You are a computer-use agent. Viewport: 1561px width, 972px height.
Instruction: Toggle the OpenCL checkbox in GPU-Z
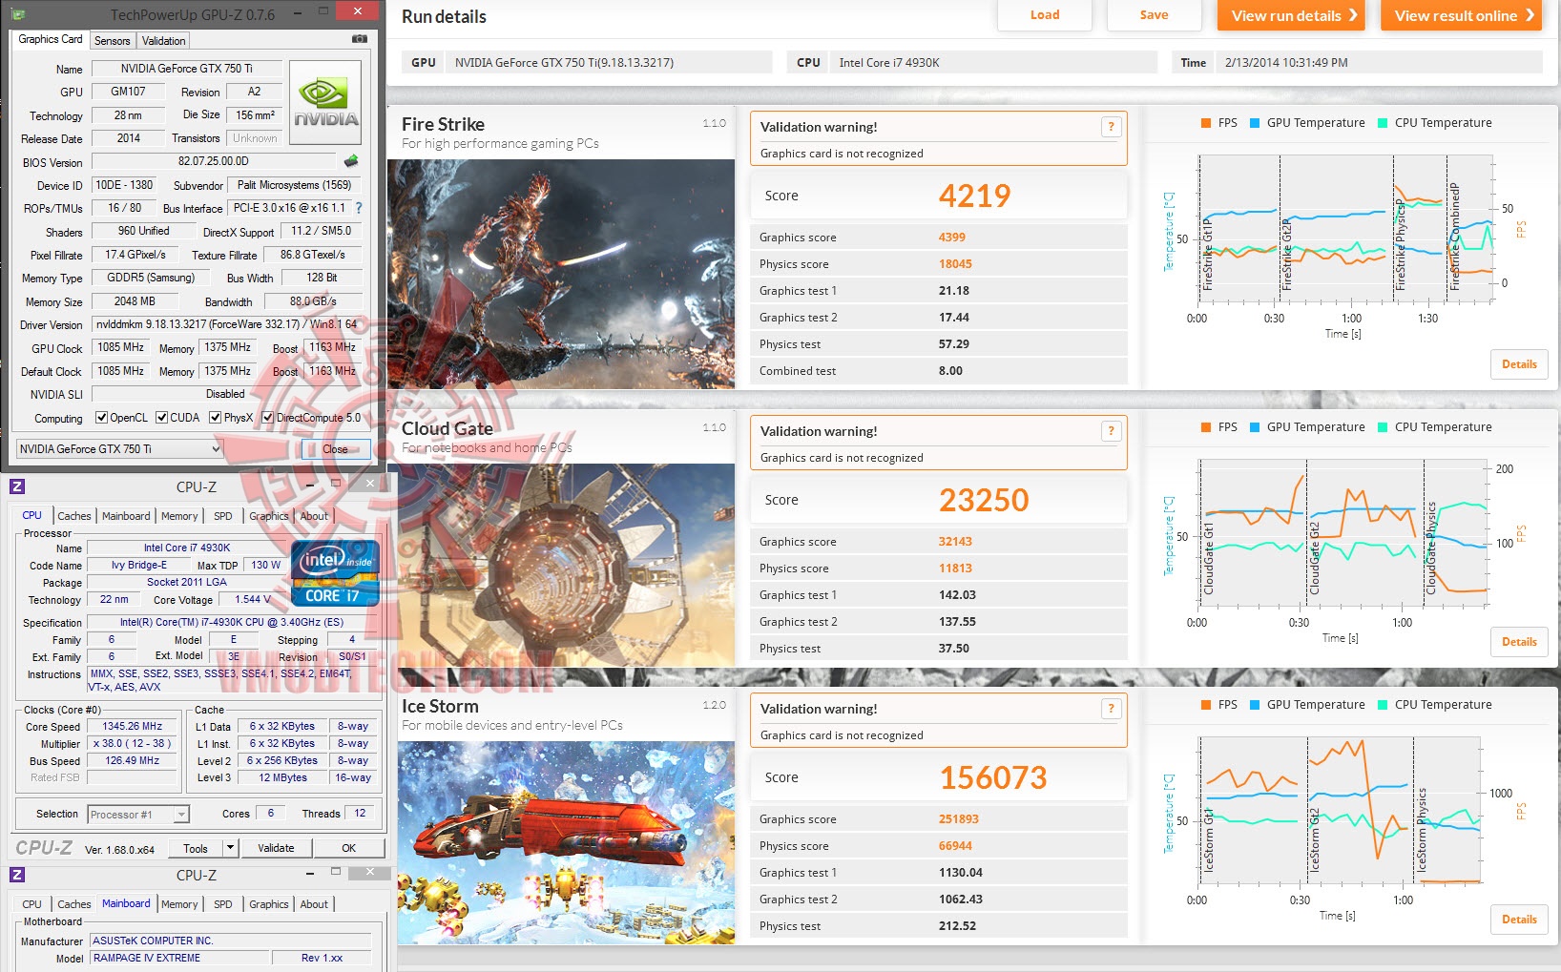(x=101, y=418)
